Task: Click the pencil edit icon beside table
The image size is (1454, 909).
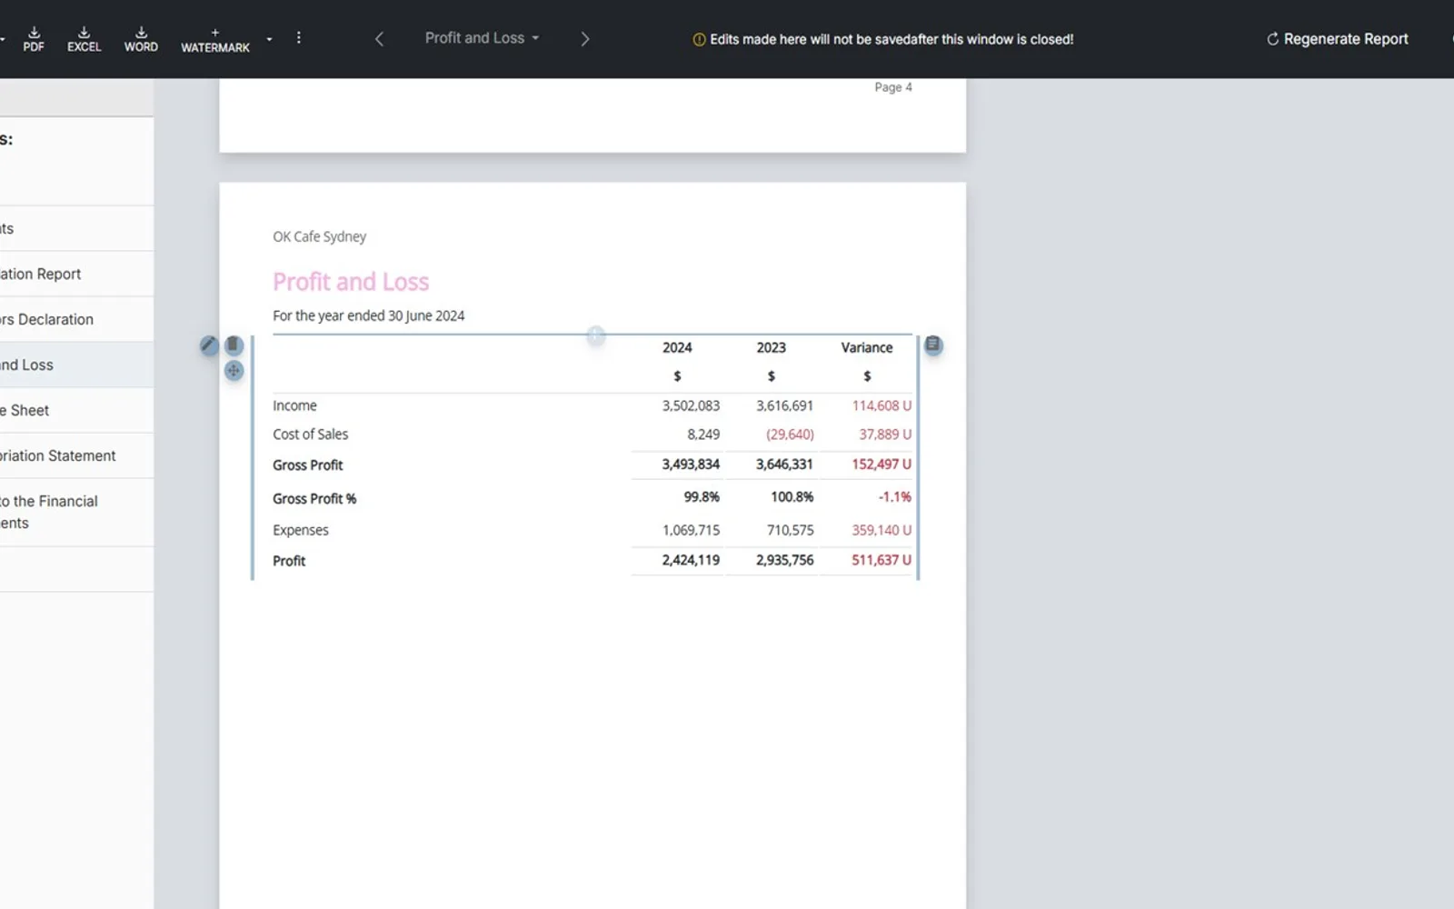Action: 209,345
